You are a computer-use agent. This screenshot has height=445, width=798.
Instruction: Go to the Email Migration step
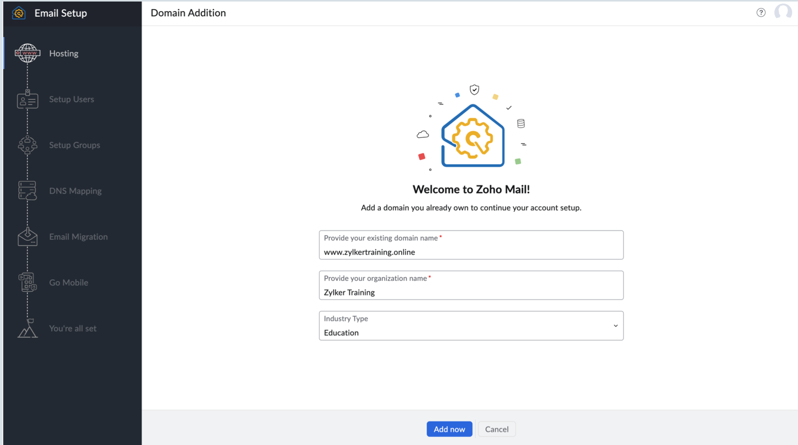78,237
